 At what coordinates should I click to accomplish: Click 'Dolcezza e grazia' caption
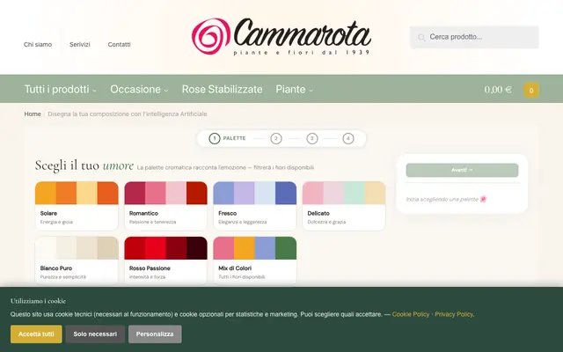pyautogui.click(x=326, y=222)
